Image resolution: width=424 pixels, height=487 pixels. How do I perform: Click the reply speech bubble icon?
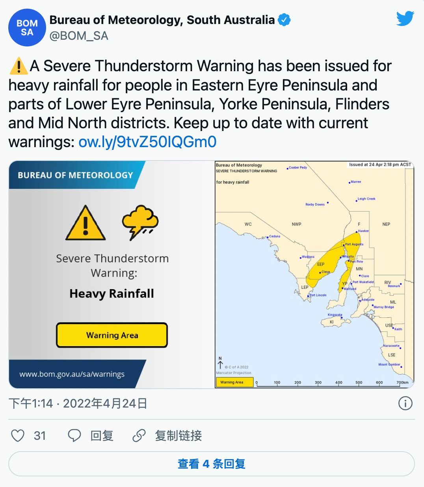click(x=74, y=435)
